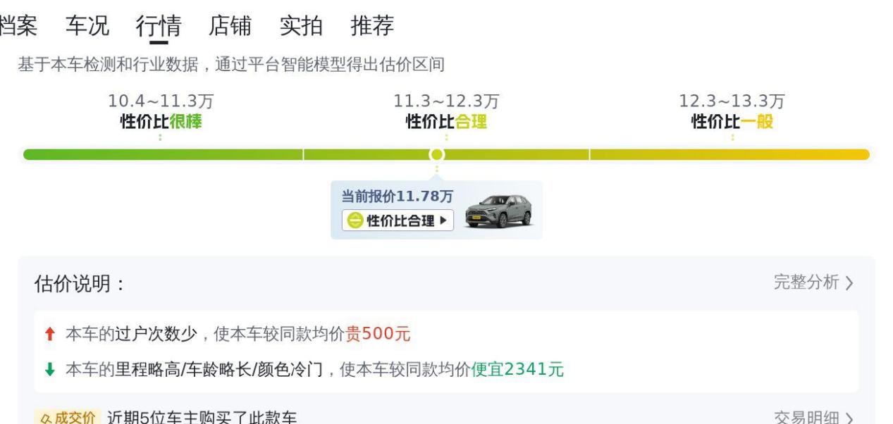Select the 店铺 tab

230,25
